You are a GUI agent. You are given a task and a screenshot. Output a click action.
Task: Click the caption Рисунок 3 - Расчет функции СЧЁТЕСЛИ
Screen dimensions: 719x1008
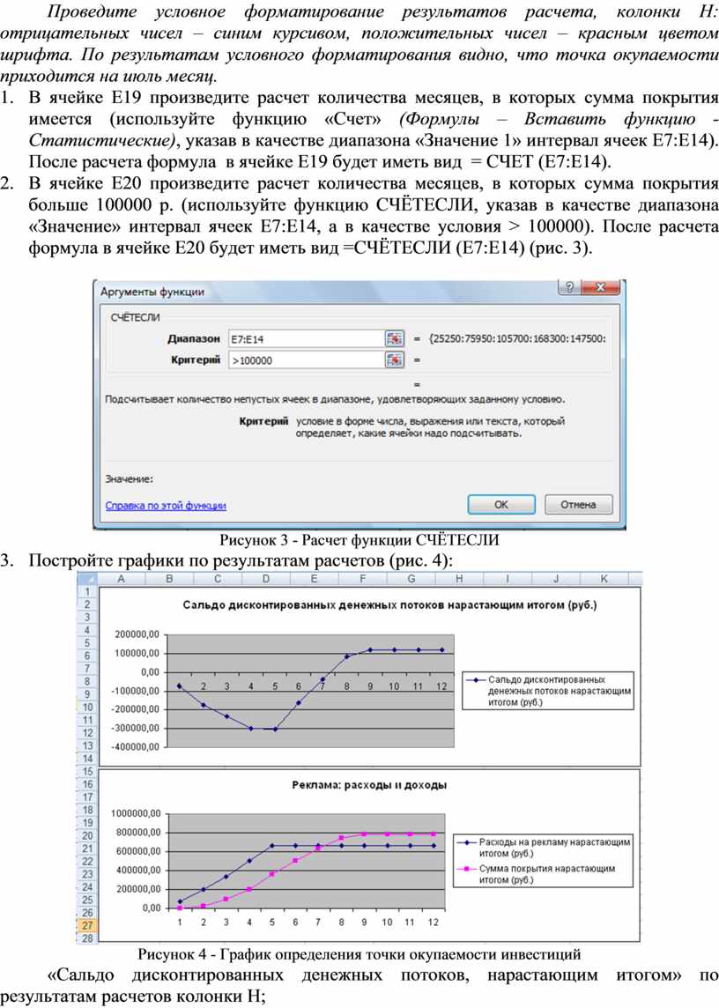tap(359, 540)
